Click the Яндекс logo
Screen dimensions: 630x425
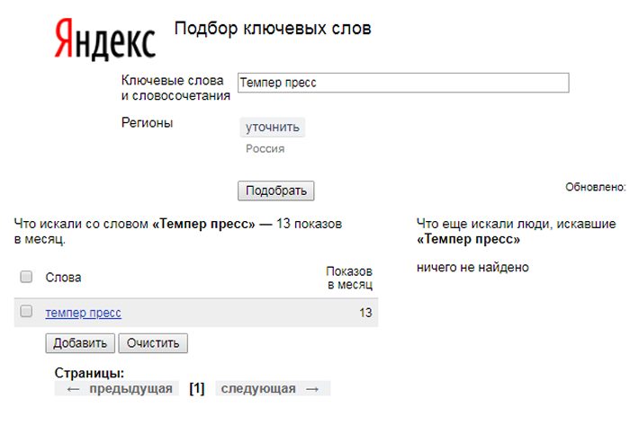(x=105, y=40)
